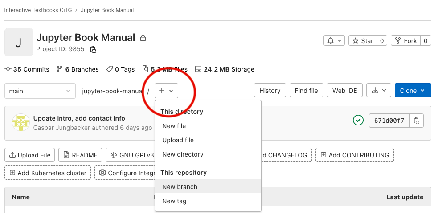Image resolution: width=438 pixels, height=213 pixels.
Task: Select New branch in the menu
Action: point(208,186)
